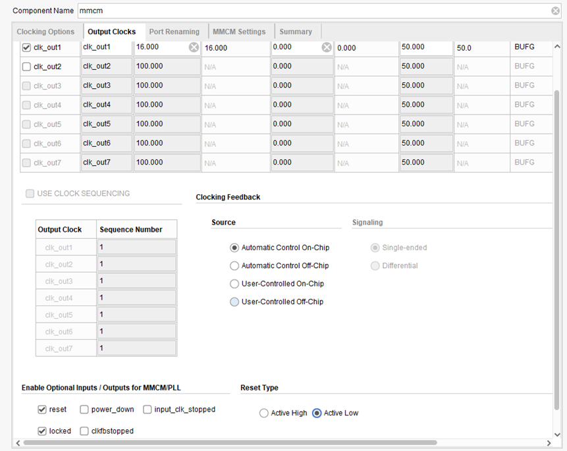Select Automatic Control Off-Chip feedback source
Screen dimensions: 567x451
(x=234, y=266)
